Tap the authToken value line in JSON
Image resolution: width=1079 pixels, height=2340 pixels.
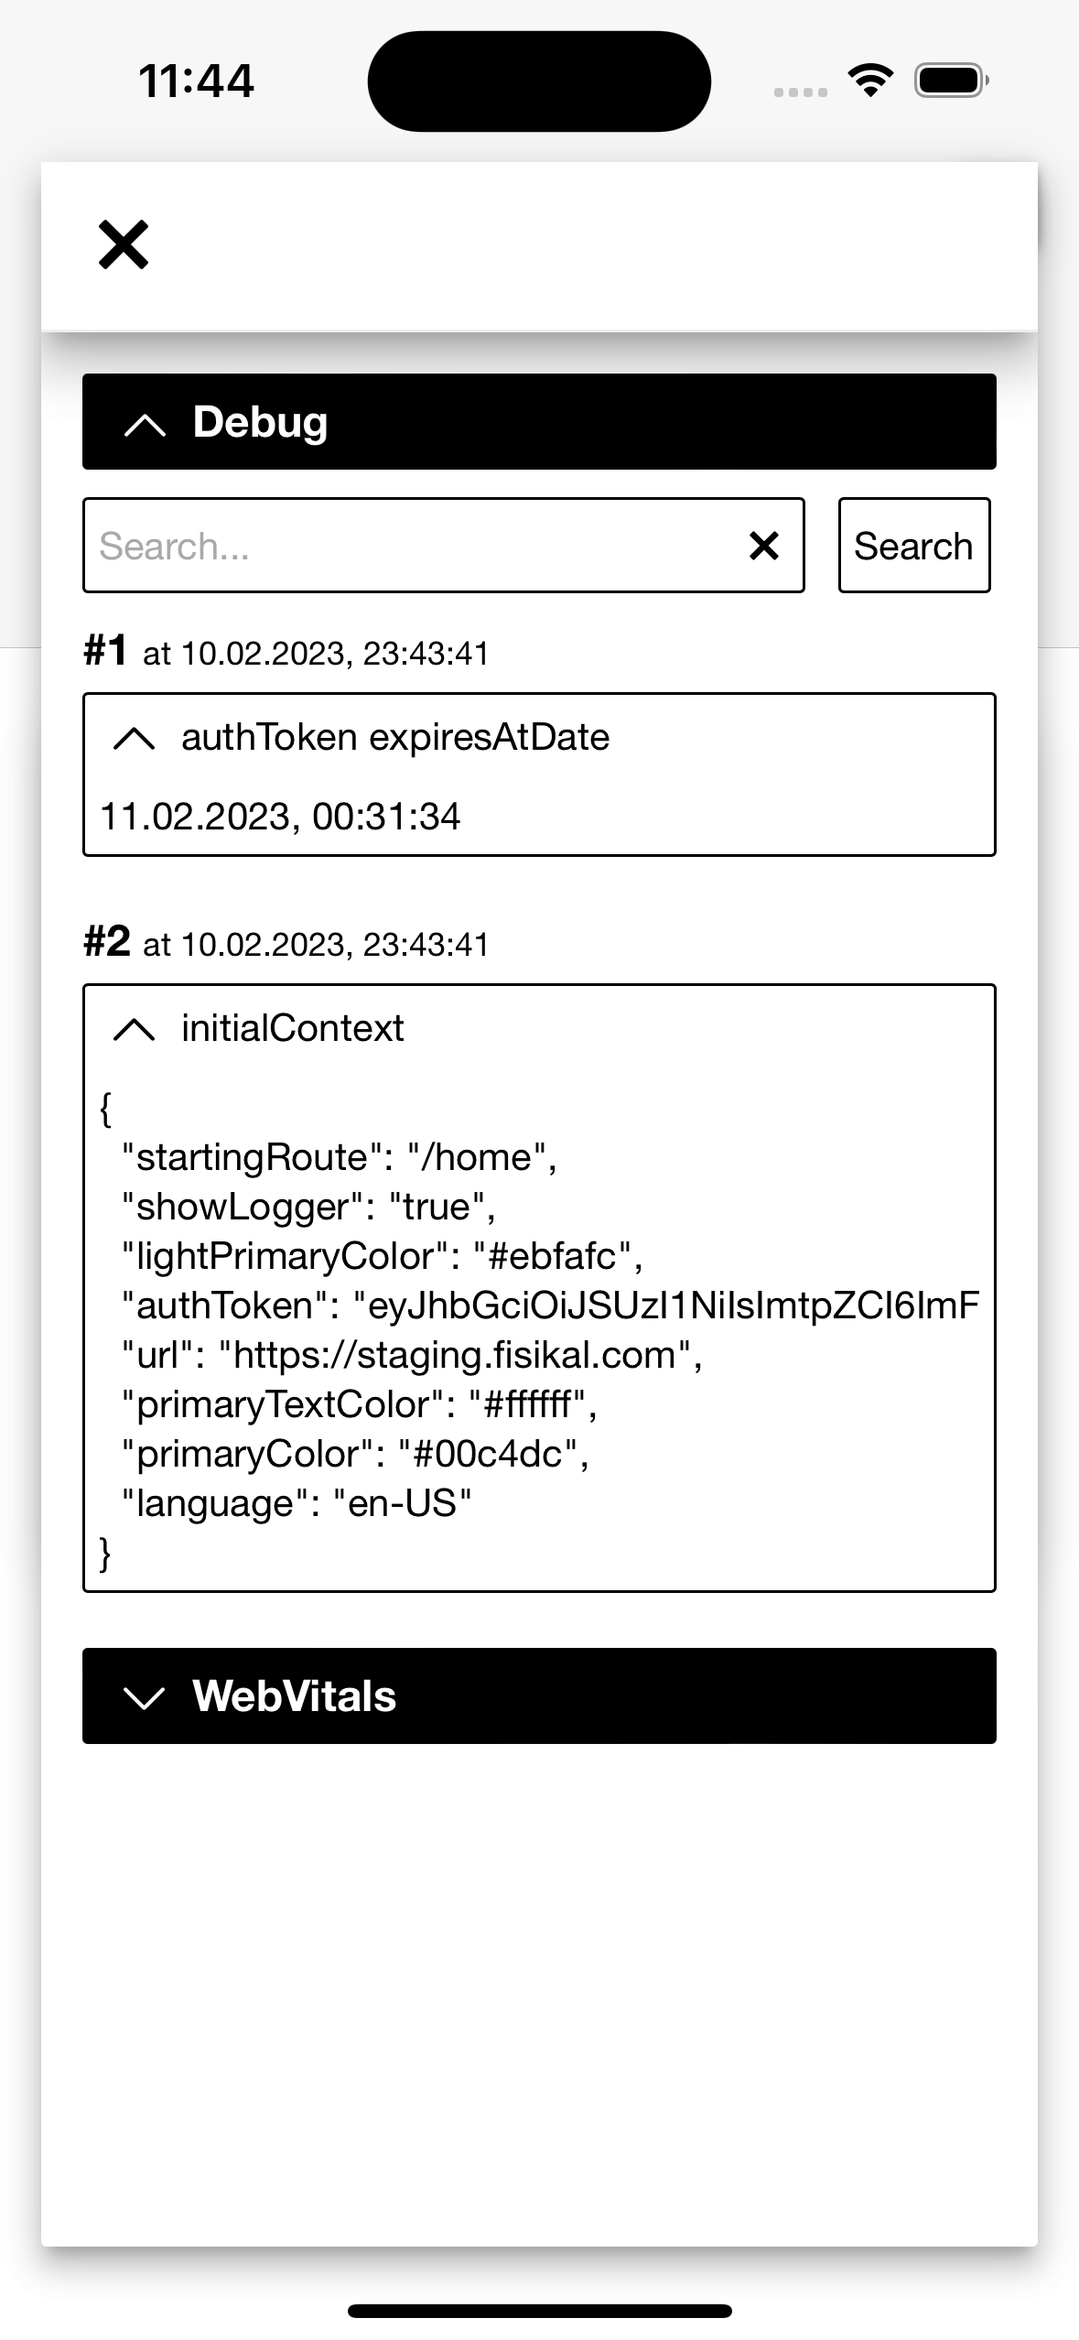pos(549,1305)
